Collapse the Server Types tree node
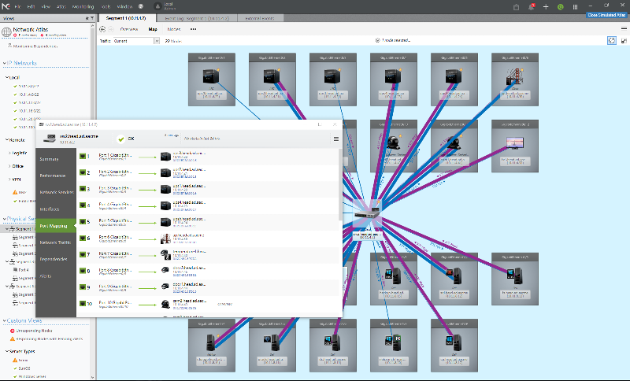The image size is (630, 381). click(7, 351)
